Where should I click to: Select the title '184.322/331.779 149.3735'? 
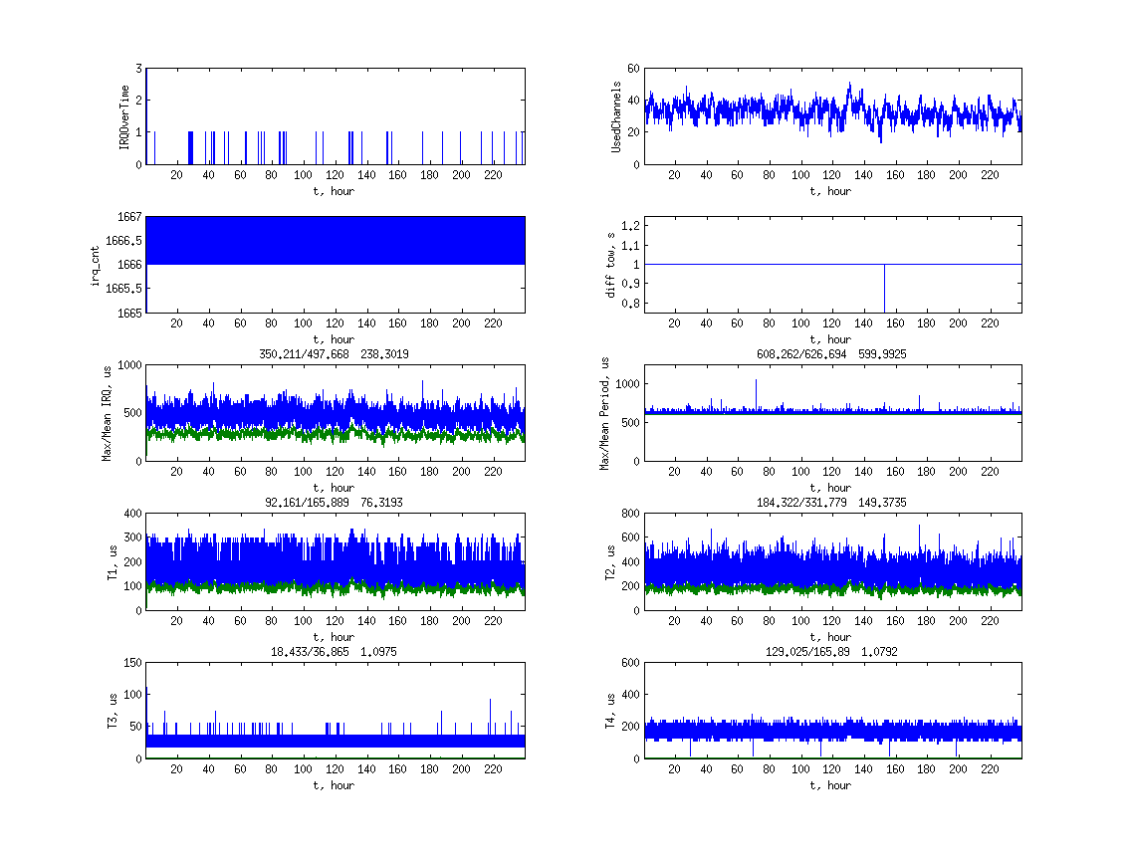pos(831,503)
